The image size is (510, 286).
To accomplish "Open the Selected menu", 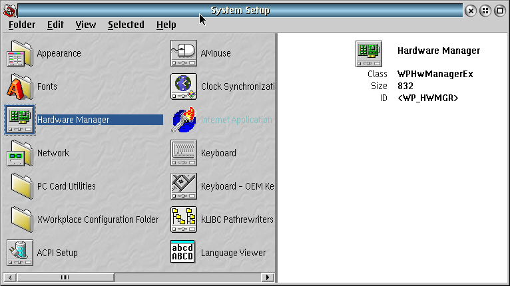I will [126, 25].
